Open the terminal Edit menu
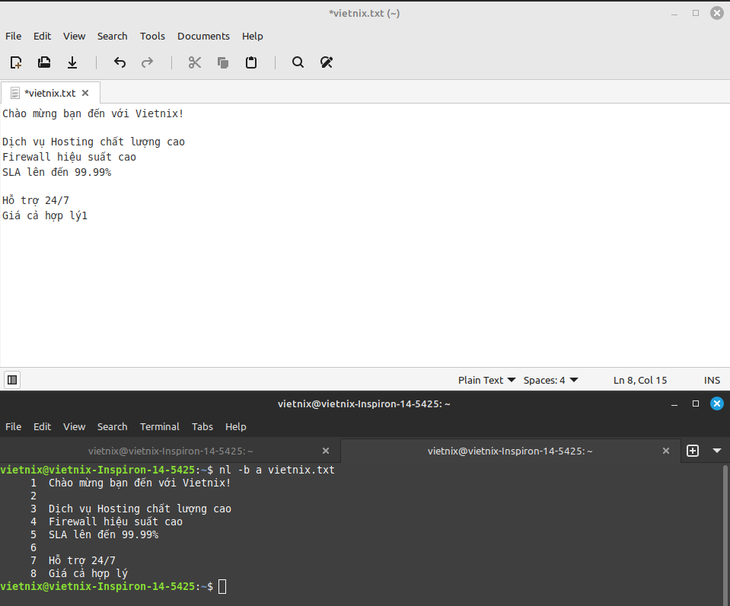Image resolution: width=730 pixels, height=606 pixels. pyautogui.click(x=42, y=426)
